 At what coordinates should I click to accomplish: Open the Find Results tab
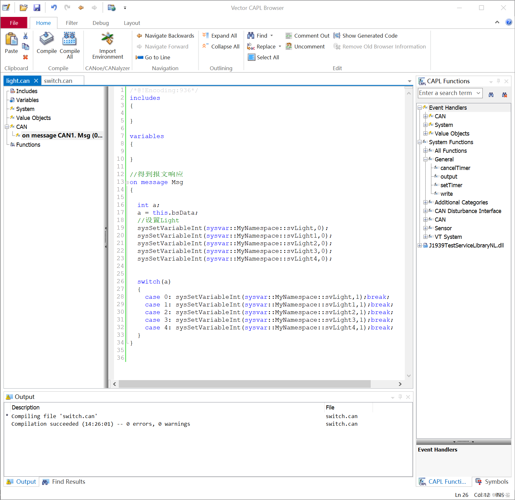point(64,482)
